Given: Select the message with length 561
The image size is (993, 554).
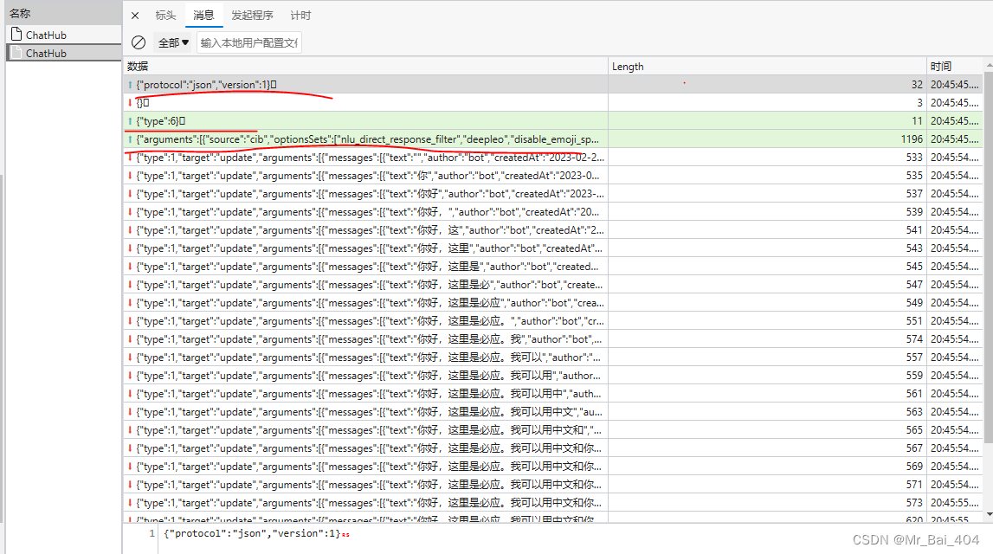Looking at the screenshot, I should (x=553, y=393).
